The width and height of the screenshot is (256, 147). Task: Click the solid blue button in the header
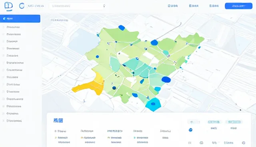(238, 6)
